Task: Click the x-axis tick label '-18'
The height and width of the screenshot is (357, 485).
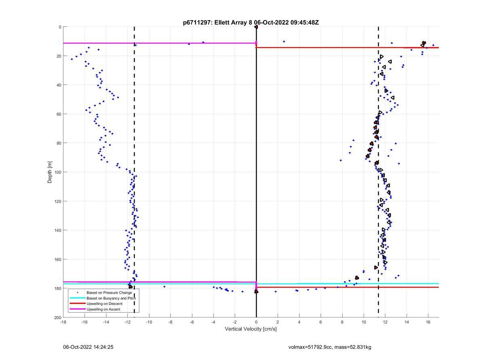Action: tap(63, 322)
